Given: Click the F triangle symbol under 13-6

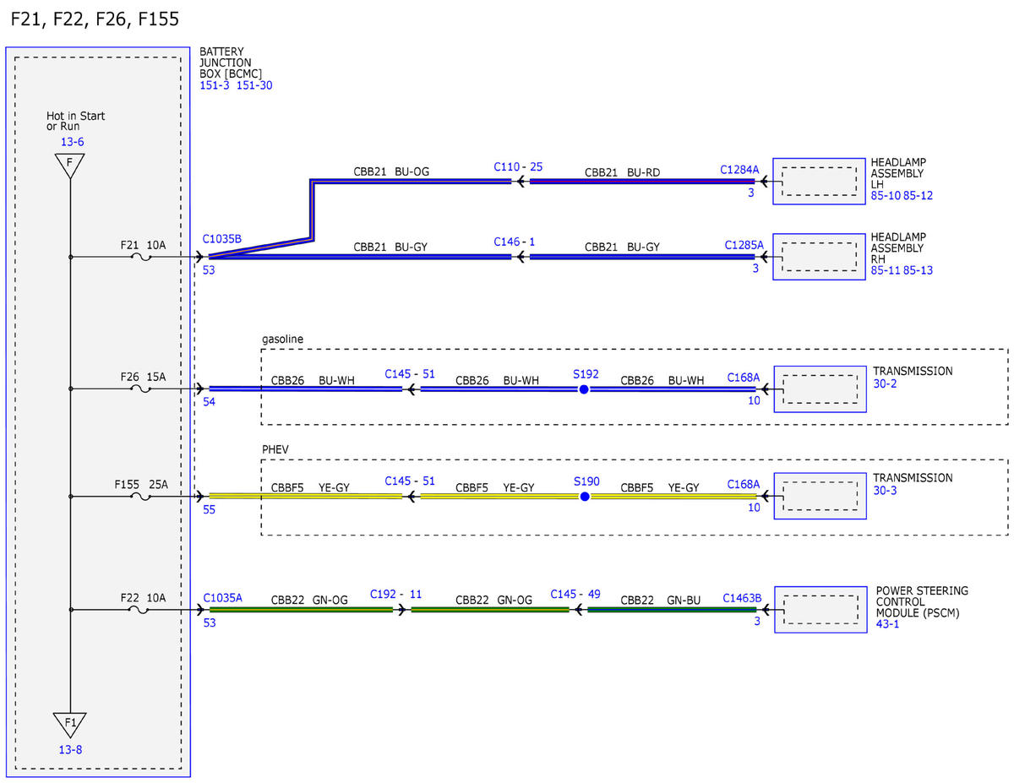Looking at the screenshot, I should [x=70, y=166].
